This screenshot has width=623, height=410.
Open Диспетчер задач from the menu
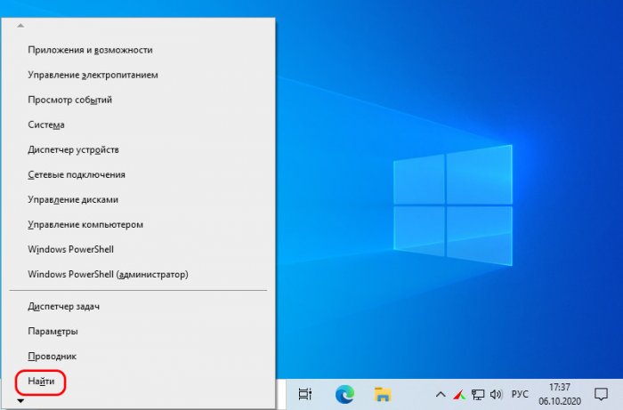pos(138,307)
